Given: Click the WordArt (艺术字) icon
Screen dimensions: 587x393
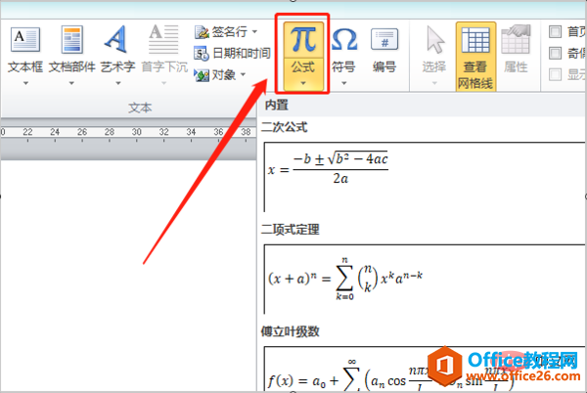Looking at the screenshot, I should [x=117, y=39].
